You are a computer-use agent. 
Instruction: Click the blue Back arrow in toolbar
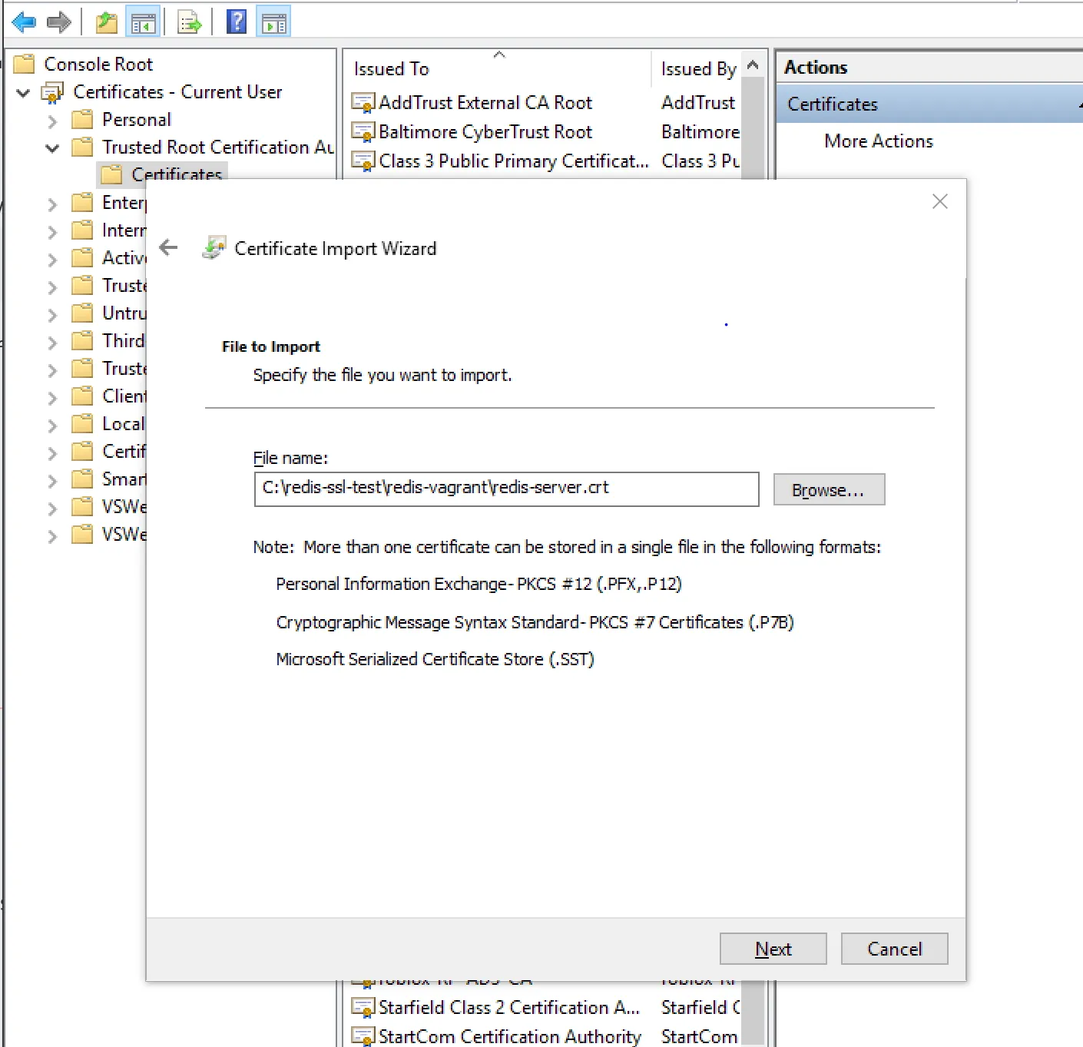coord(24,22)
